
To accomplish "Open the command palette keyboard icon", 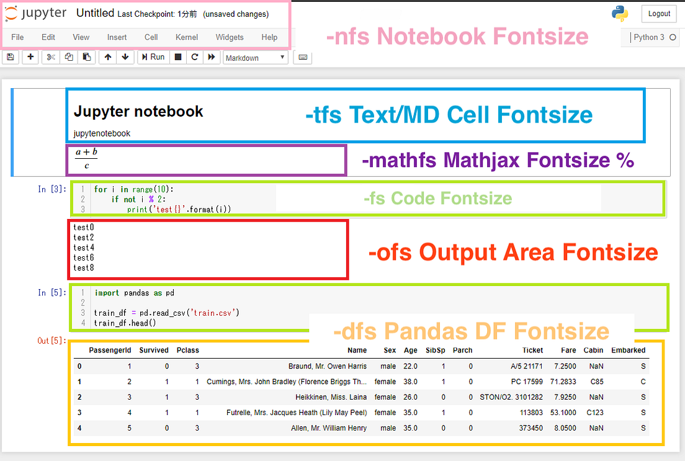I will coord(302,56).
